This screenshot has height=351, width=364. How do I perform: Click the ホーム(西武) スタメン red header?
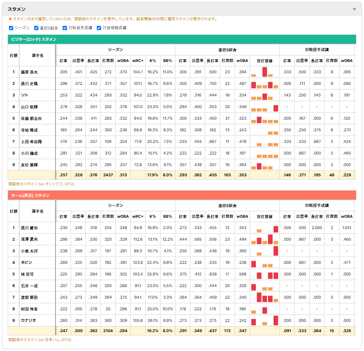point(182,195)
